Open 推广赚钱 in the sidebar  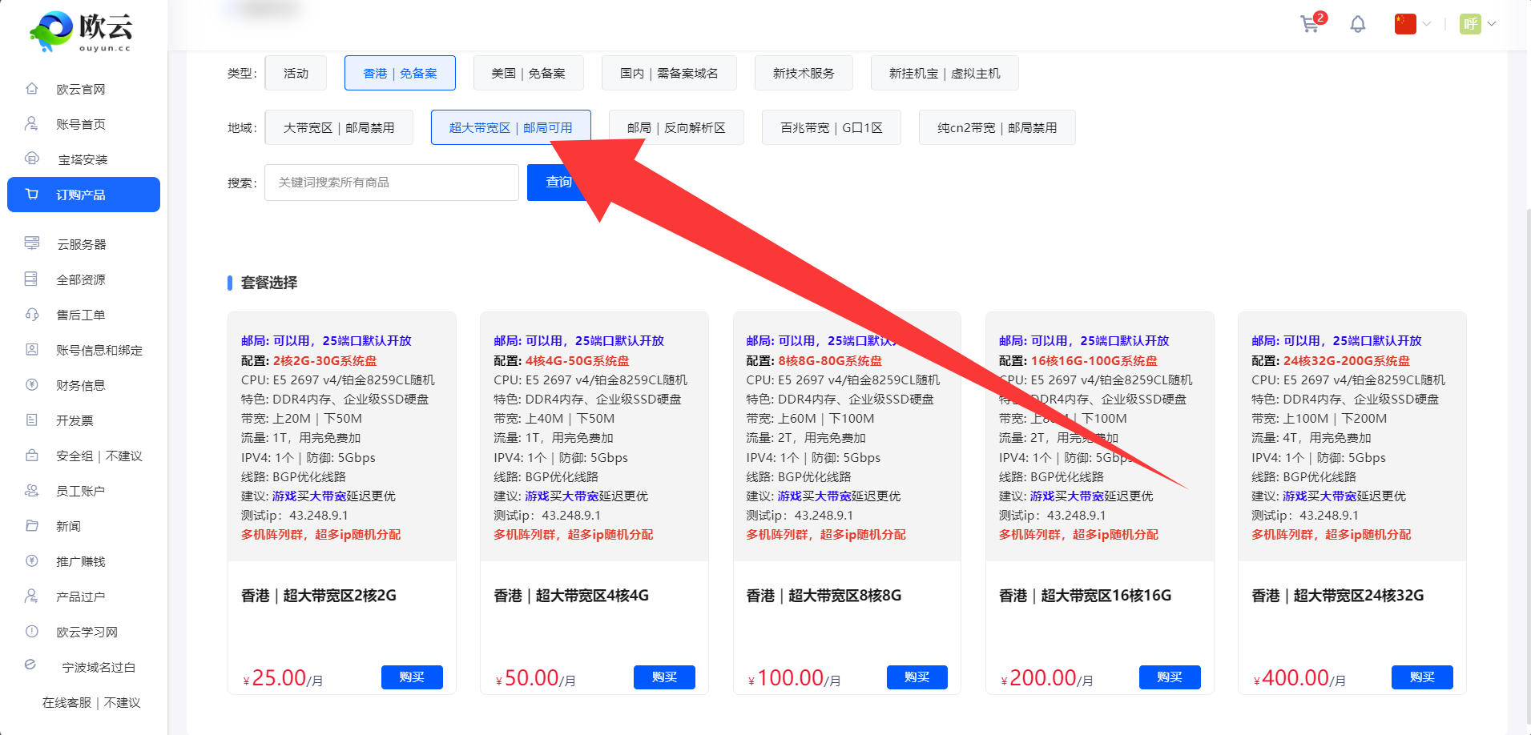click(80, 561)
